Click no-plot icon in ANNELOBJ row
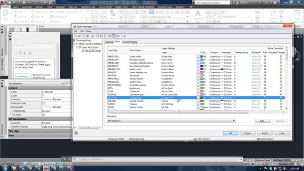The width and height of the screenshot is (304, 171). (265, 63)
